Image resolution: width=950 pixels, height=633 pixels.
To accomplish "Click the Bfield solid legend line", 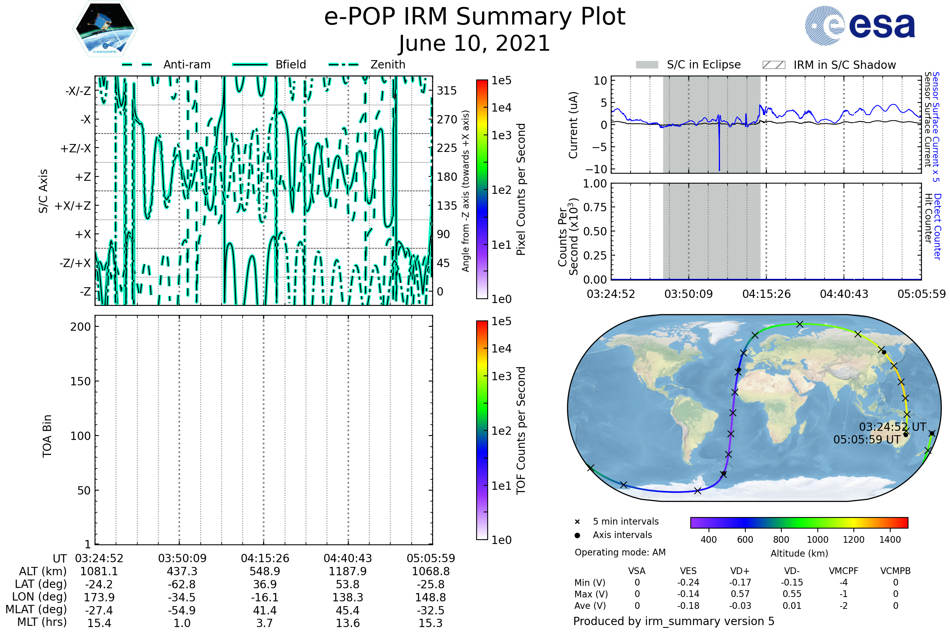I will tap(250, 64).
